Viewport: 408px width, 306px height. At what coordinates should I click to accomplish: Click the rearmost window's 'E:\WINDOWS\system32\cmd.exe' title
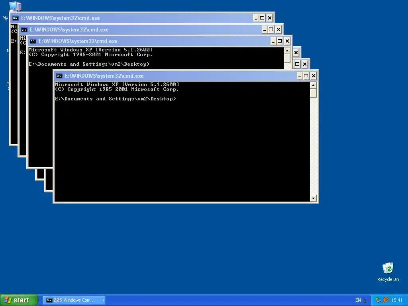(61, 18)
